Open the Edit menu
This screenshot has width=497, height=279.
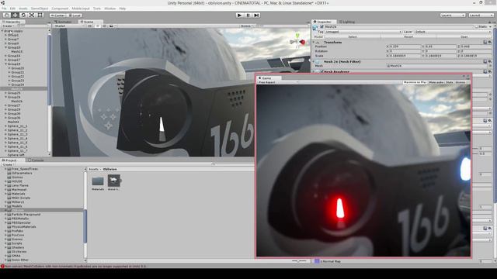(x=12, y=9)
